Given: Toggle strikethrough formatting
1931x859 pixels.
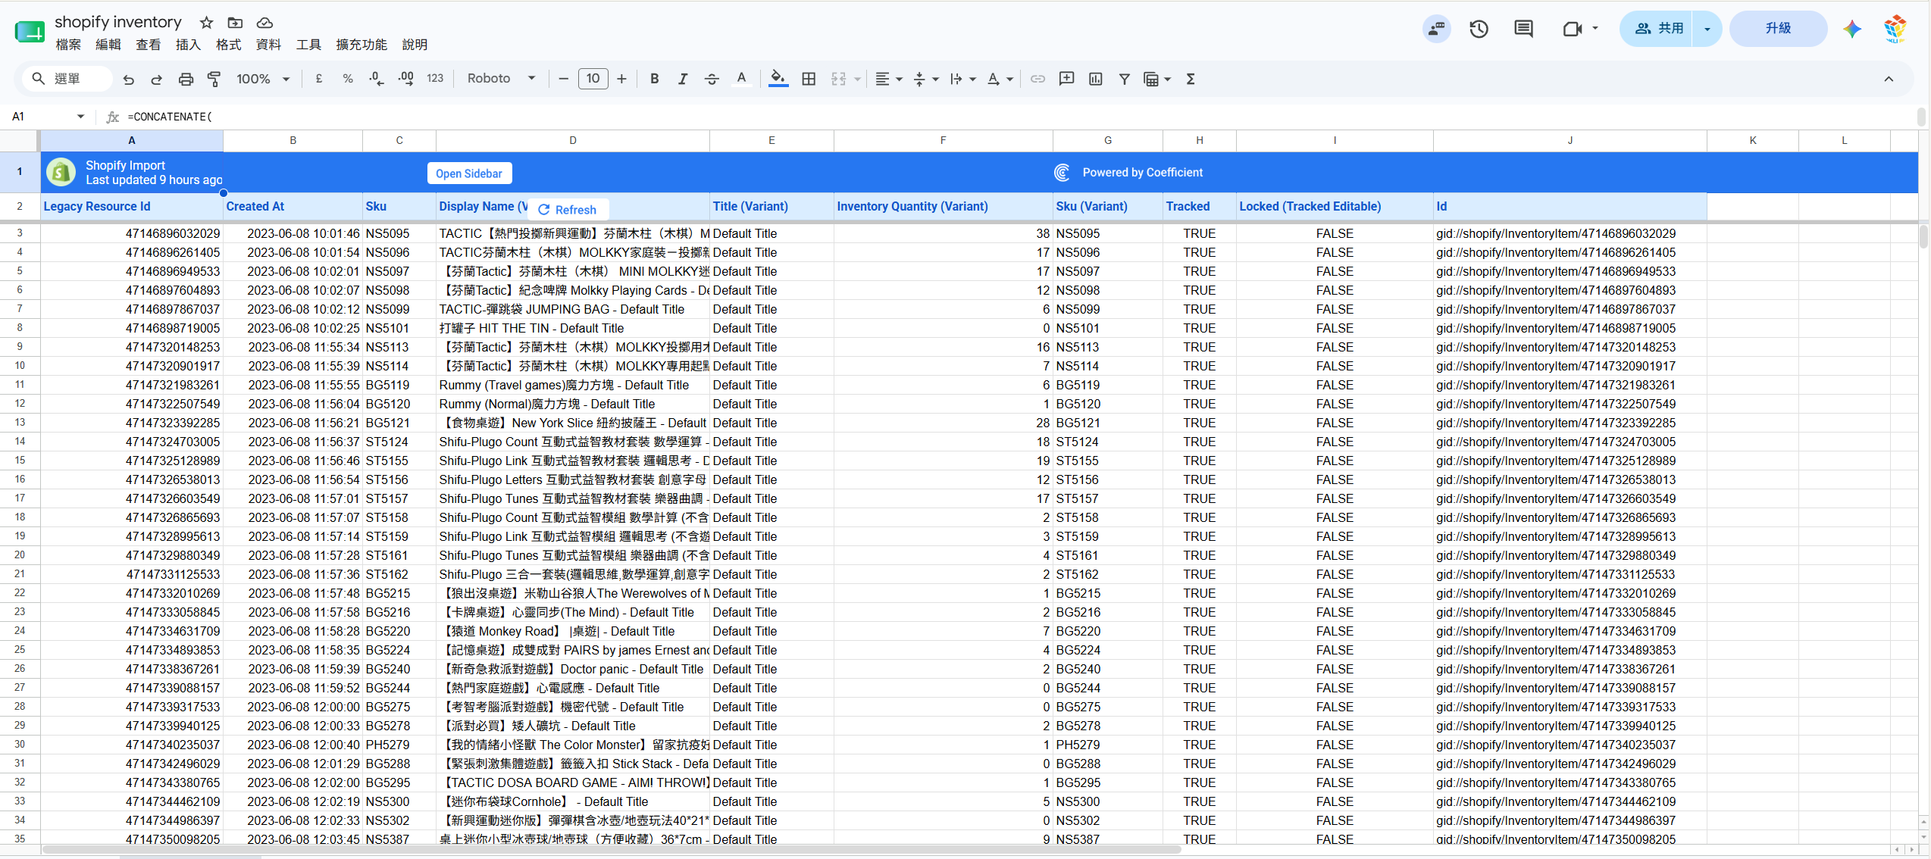Looking at the screenshot, I should (x=712, y=79).
